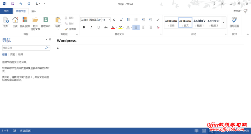Click ribbon display options icon
The height and width of the screenshot is (134, 251).
(223, 4)
